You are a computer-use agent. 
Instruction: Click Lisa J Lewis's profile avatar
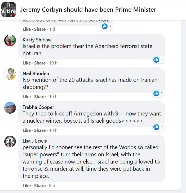click(x=10, y=141)
